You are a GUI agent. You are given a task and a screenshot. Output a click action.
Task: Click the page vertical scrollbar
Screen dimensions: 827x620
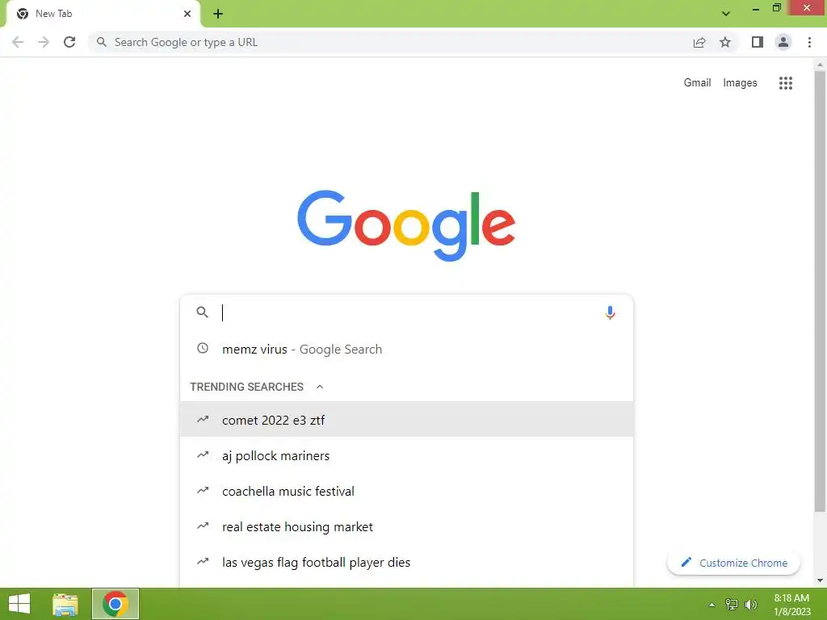coord(820,291)
